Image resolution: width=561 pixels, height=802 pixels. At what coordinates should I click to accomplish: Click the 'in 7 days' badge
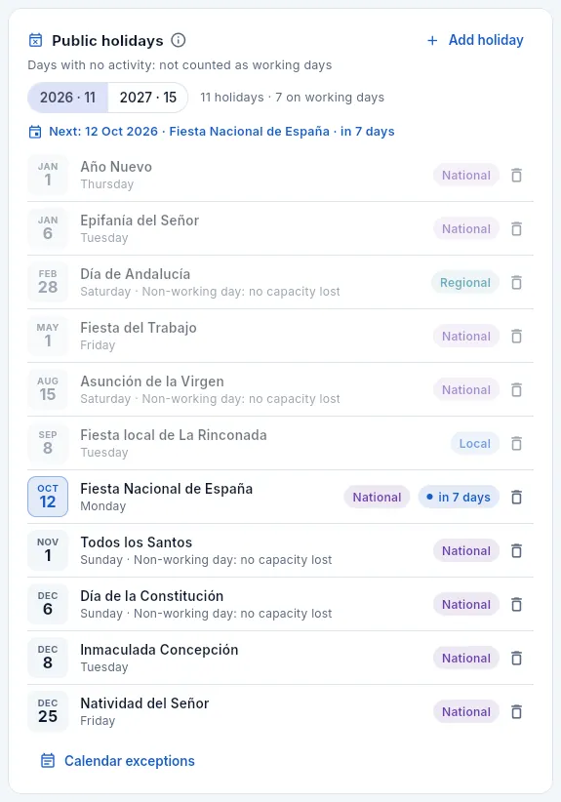(x=459, y=498)
